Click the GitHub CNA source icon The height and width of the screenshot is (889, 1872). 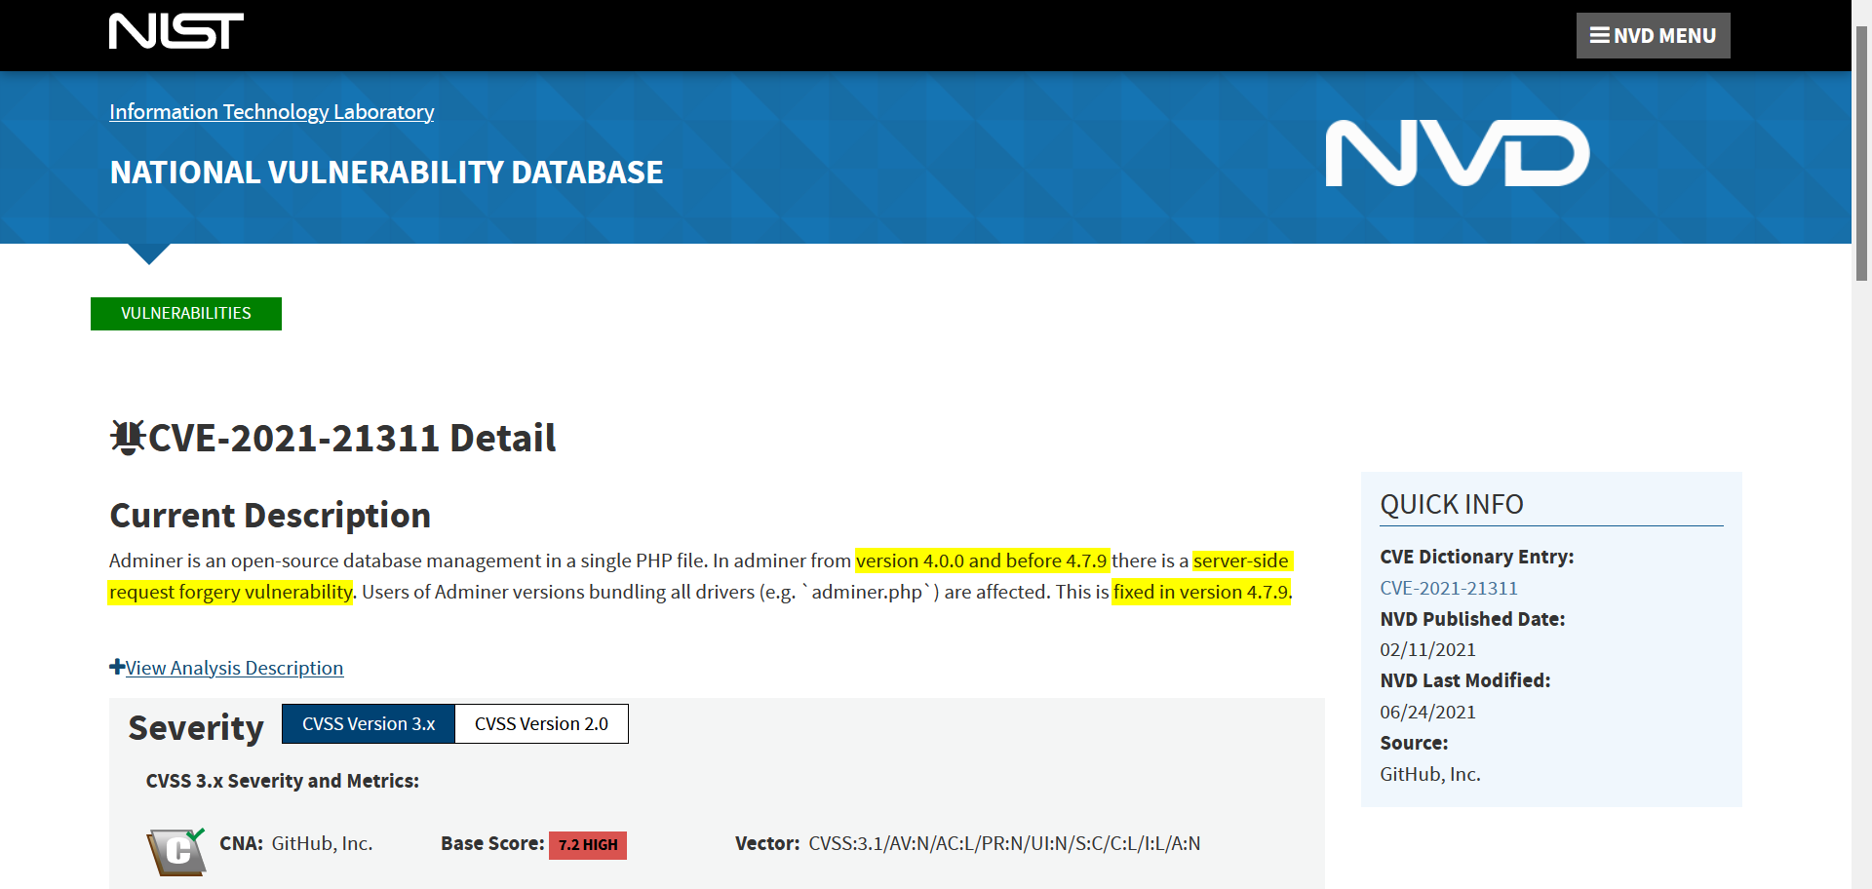click(175, 851)
